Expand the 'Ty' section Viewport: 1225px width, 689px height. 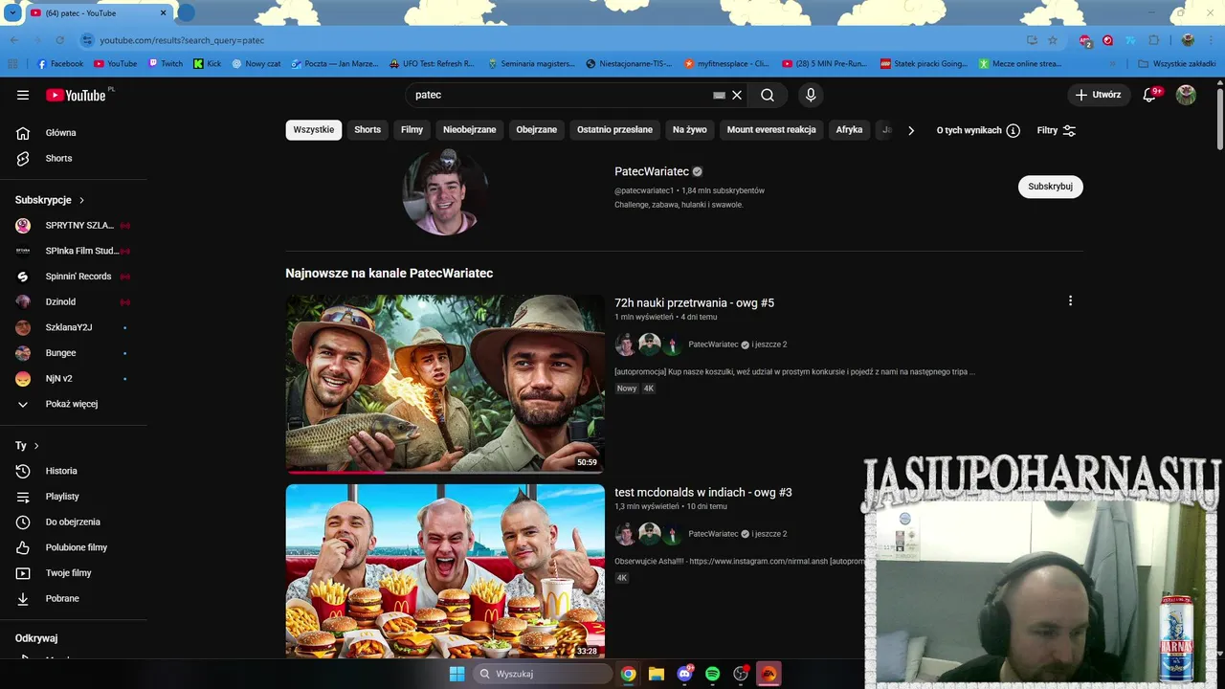click(28, 446)
